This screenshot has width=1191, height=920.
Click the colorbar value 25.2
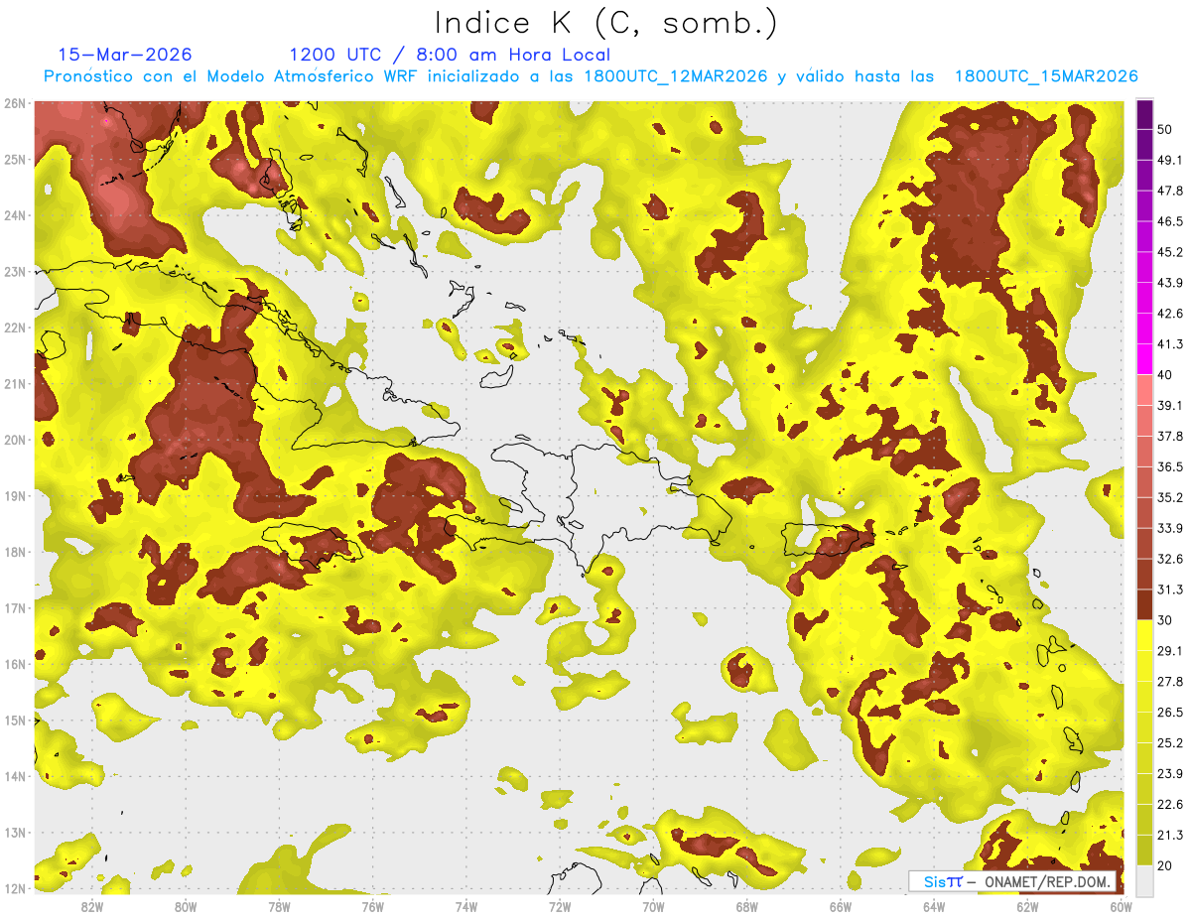1169,743
